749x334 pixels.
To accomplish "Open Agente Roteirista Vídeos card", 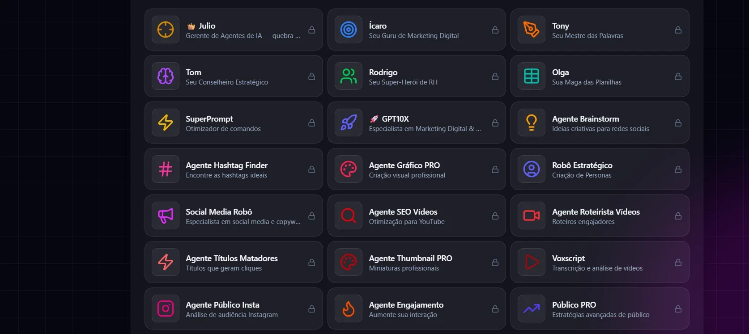I will coord(600,216).
